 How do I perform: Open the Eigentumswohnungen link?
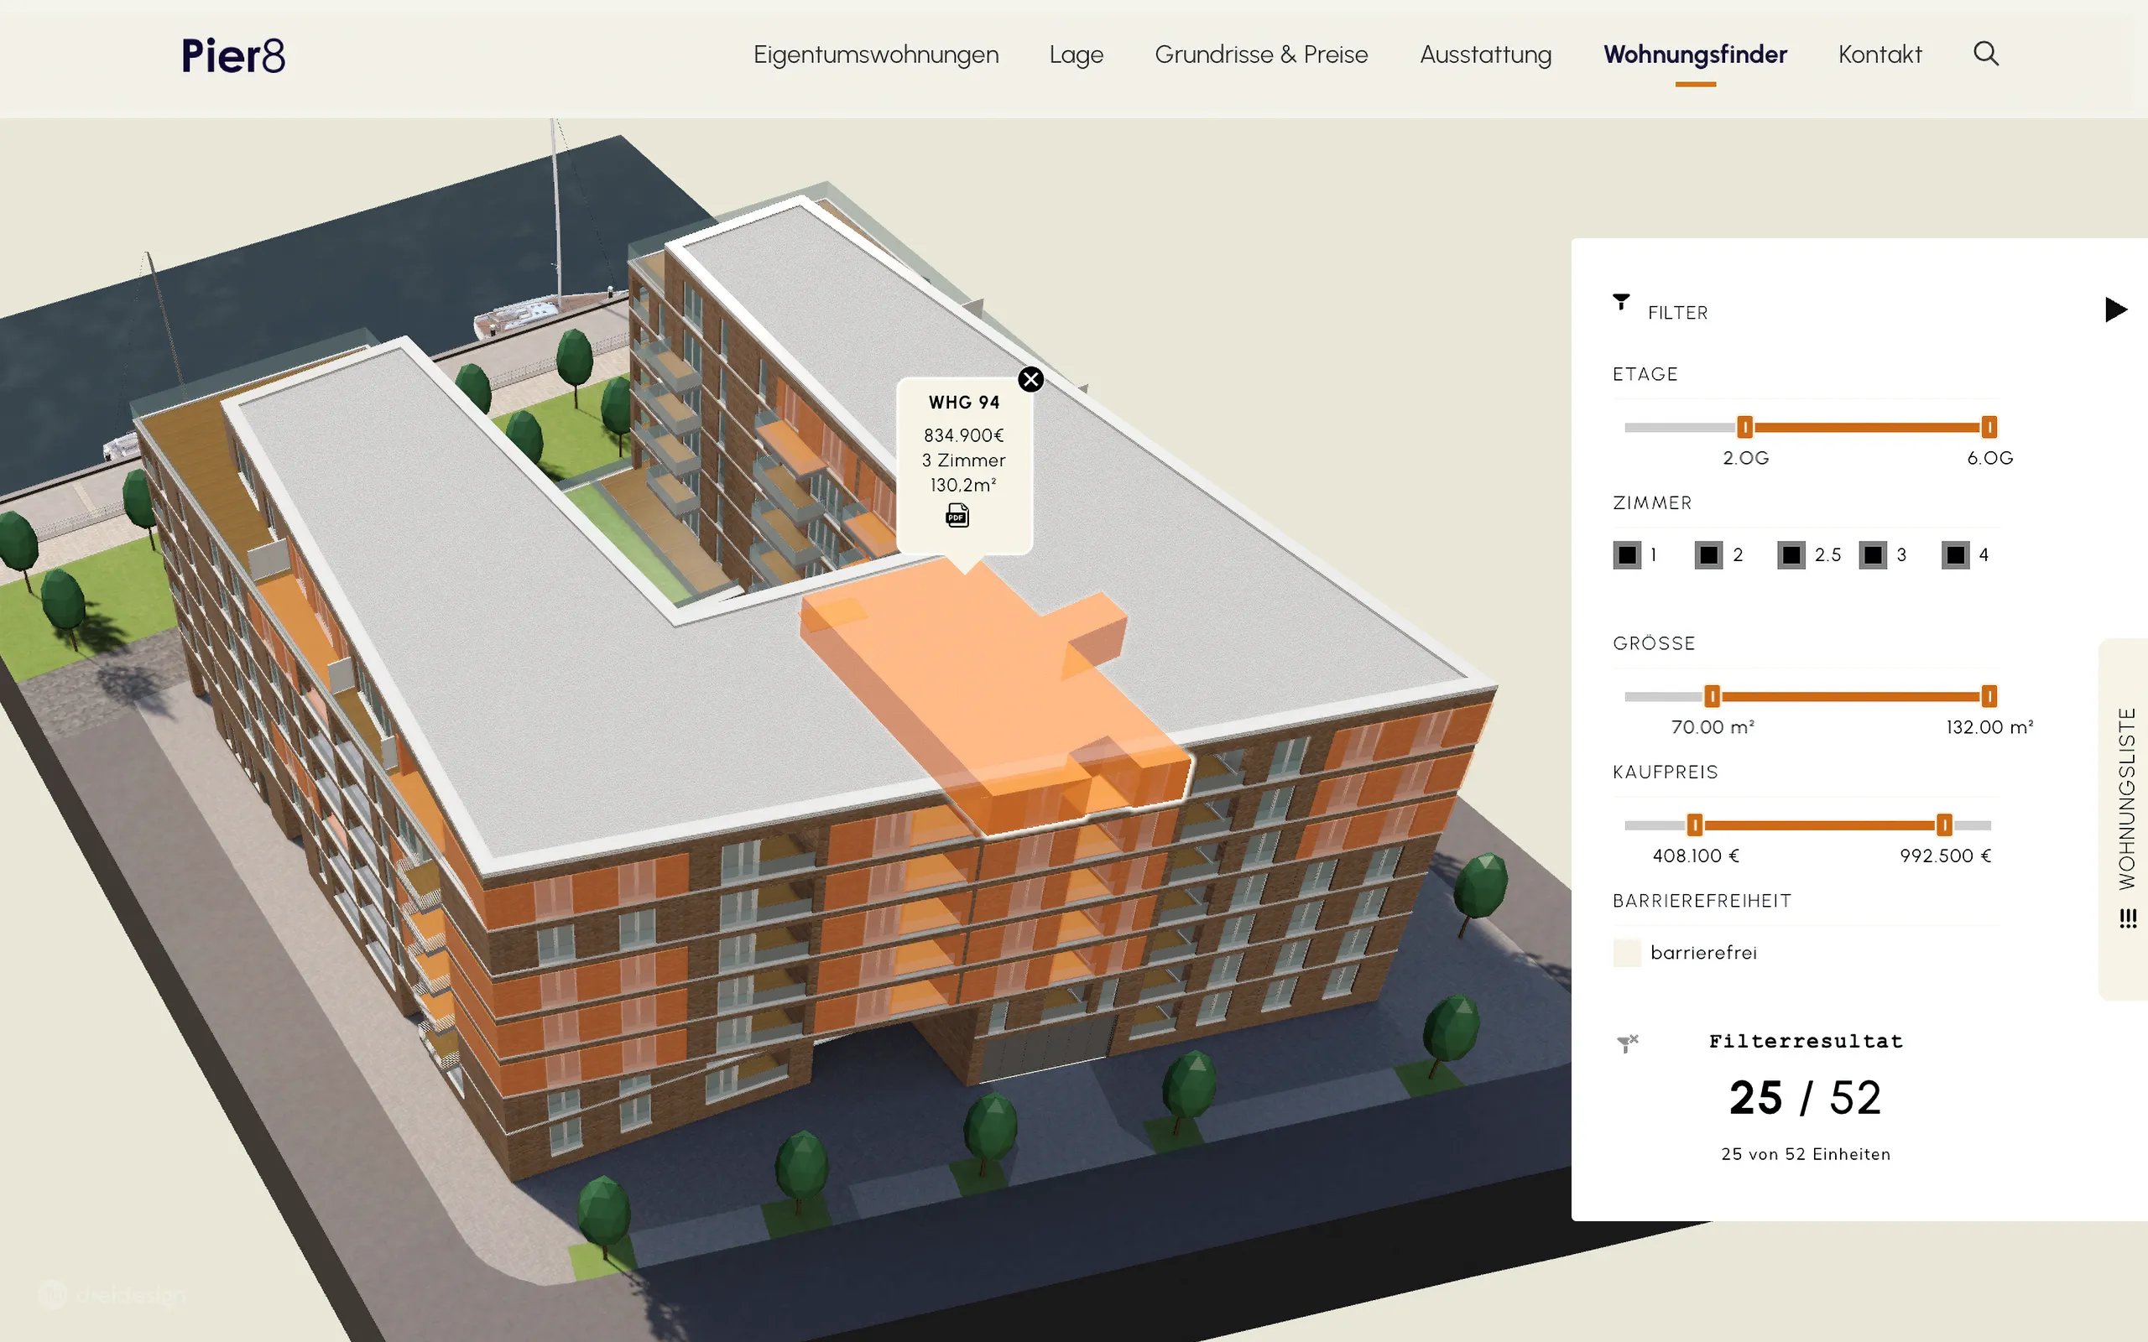tap(875, 55)
